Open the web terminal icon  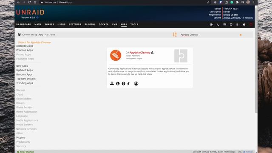coord(218,25)
